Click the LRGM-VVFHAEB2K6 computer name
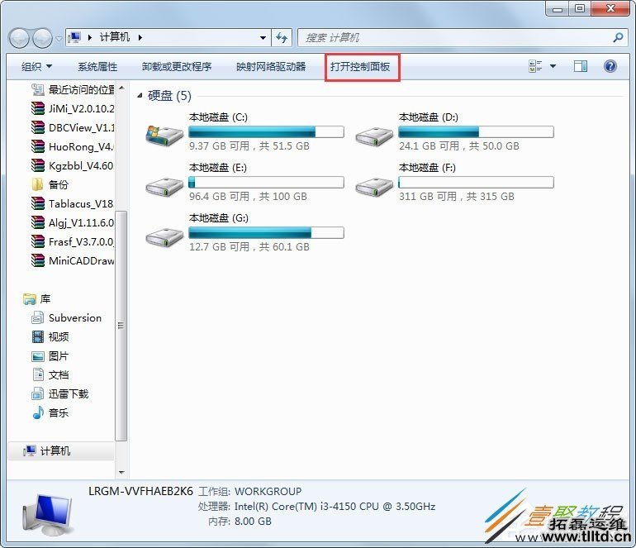This screenshot has width=636, height=548. click(140, 491)
